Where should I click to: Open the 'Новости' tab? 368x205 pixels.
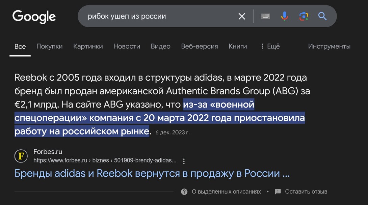tap(127, 47)
